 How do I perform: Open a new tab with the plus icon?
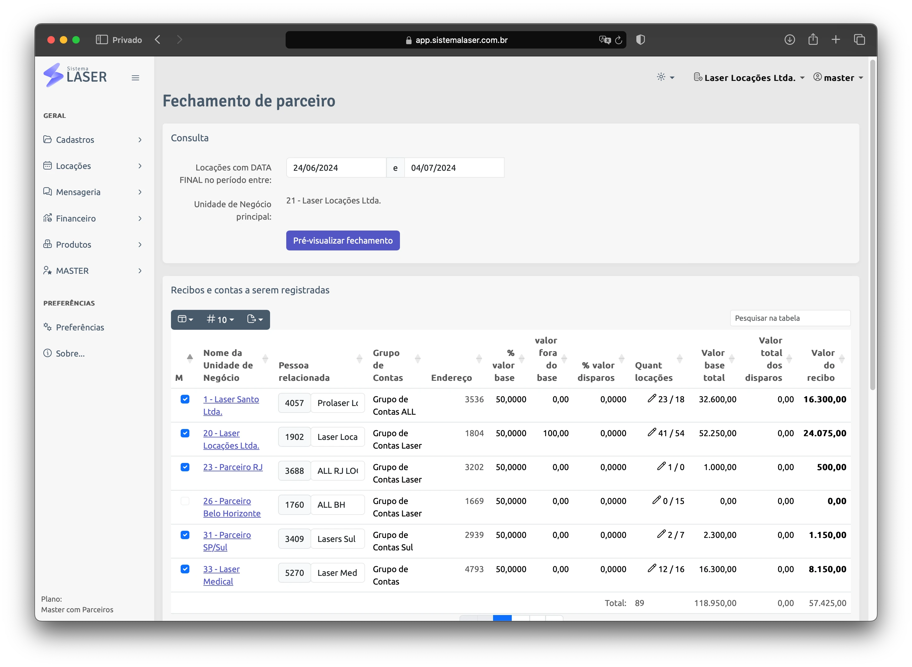[x=836, y=40]
